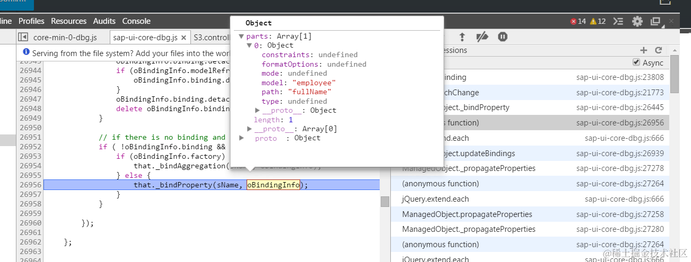Click the yellow warning count icon
Viewport: 691px width, 262px height.
[x=593, y=21]
